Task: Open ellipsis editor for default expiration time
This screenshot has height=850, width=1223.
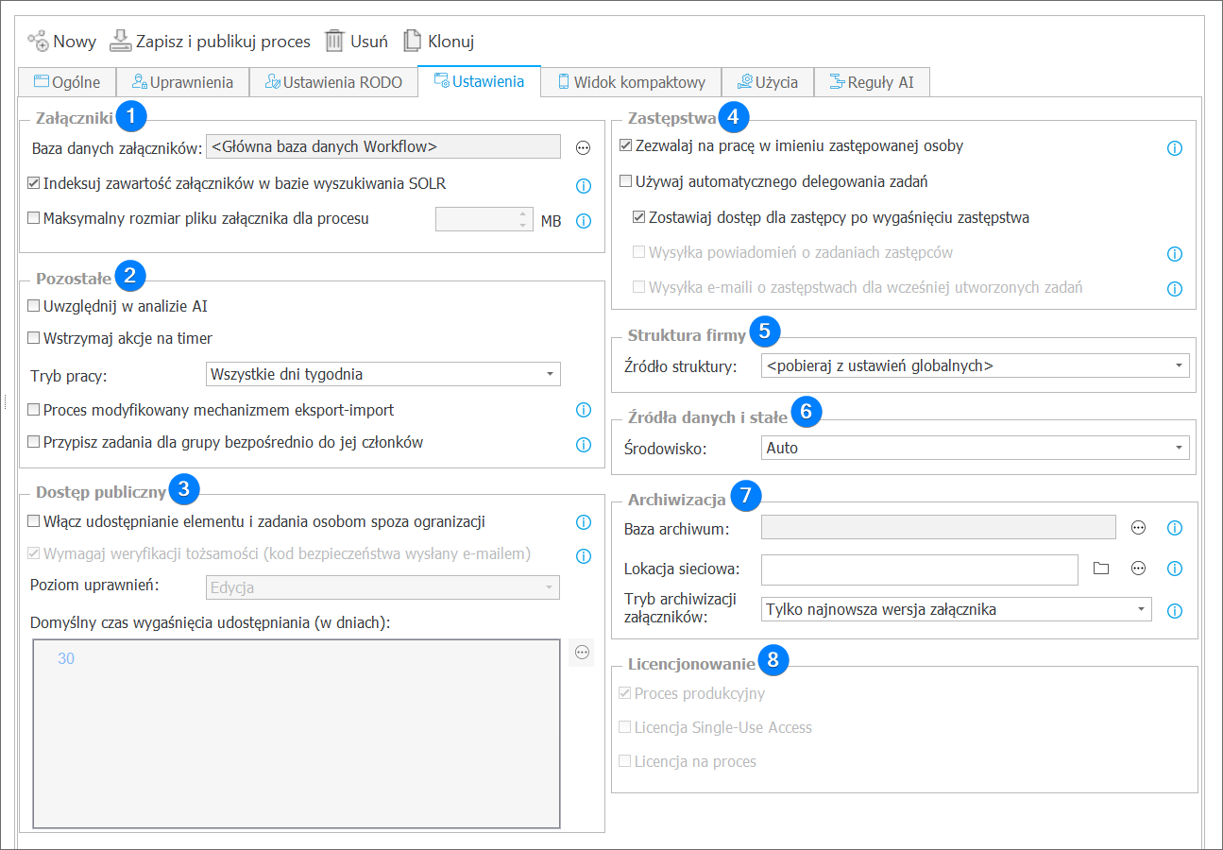Action: tap(582, 653)
